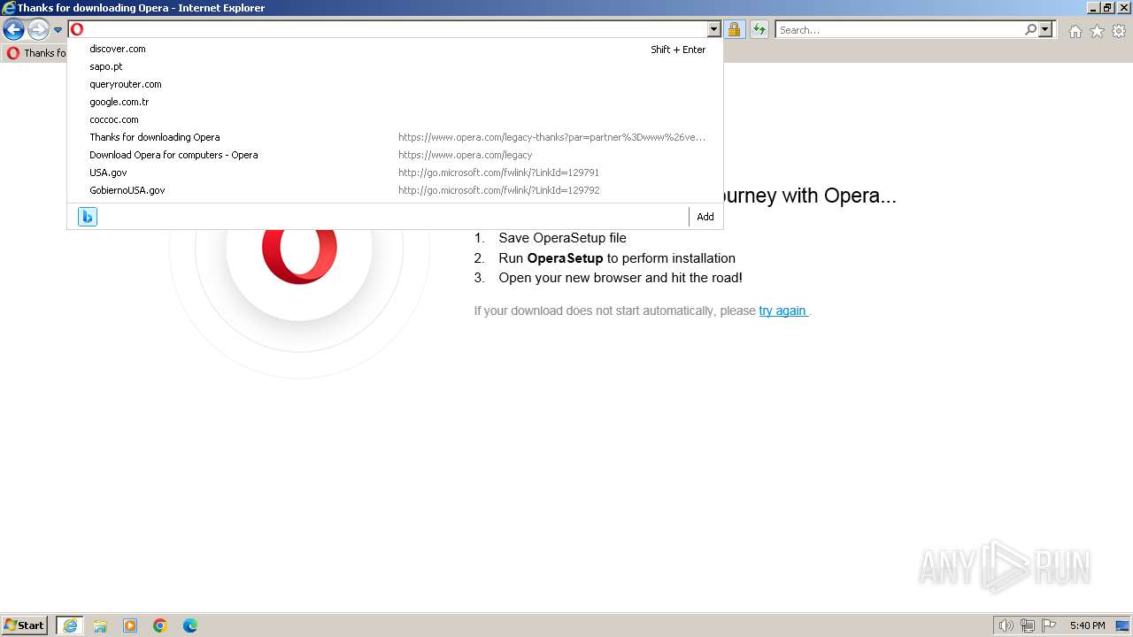
Task: Click Internet Explorer taskbar icon
Action: click(70, 625)
